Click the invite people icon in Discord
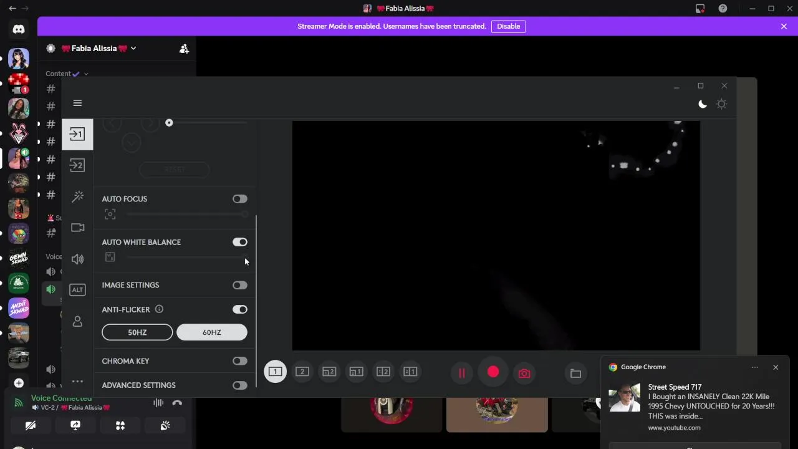 coord(184,49)
